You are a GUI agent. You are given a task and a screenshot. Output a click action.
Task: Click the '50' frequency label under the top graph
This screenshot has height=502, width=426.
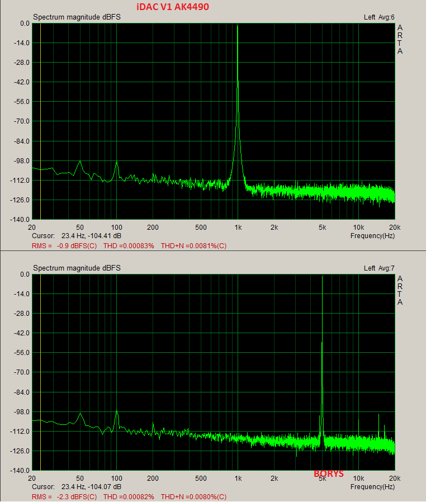(80, 228)
